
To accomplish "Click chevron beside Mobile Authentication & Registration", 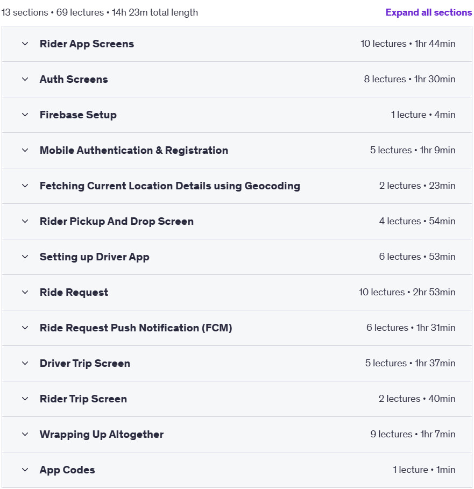I will 25,150.
